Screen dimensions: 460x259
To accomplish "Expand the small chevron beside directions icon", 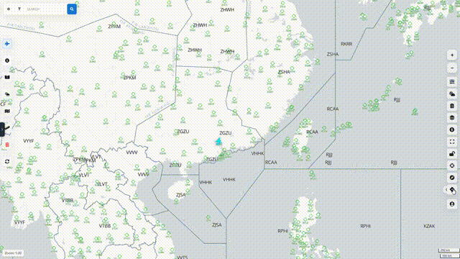I will [446, 190].
